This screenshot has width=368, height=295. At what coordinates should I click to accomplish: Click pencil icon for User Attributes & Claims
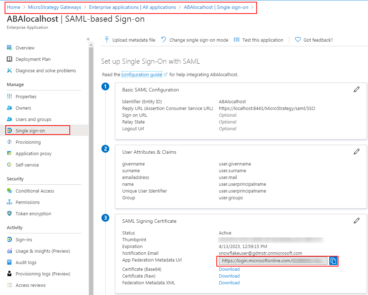[357, 152]
